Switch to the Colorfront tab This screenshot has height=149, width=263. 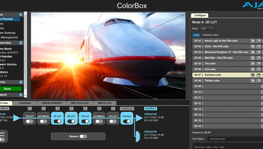pos(25,103)
